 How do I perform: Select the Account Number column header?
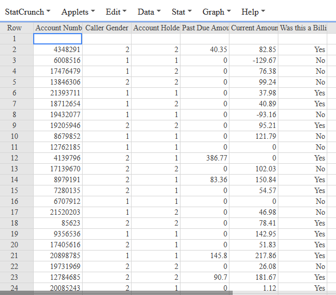pyautogui.click(x=58, y=28)
